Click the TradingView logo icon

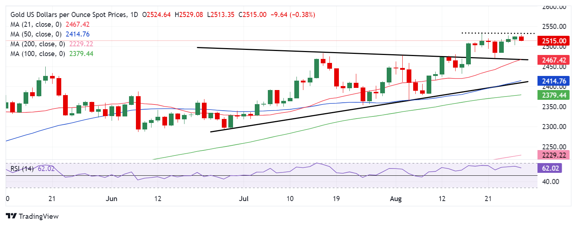[11, 216]
